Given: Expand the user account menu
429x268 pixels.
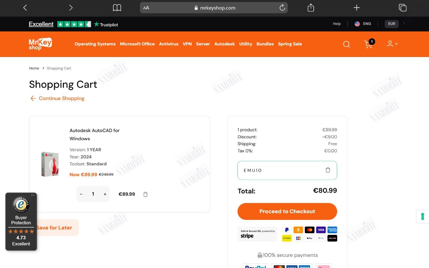Looking at the screenshot, I should coord(392,44).
